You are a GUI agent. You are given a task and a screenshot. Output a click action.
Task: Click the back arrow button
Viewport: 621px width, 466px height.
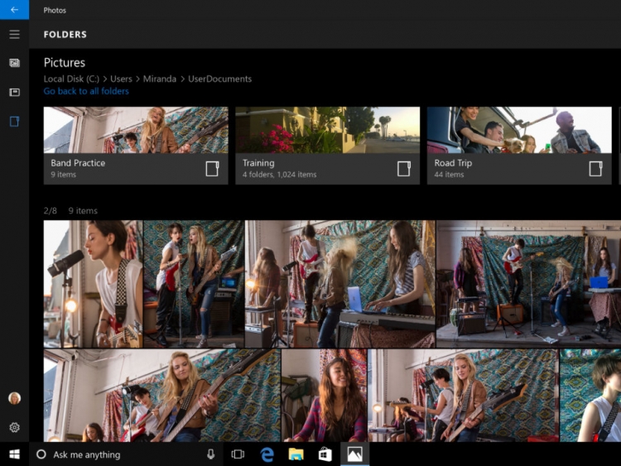14,10
